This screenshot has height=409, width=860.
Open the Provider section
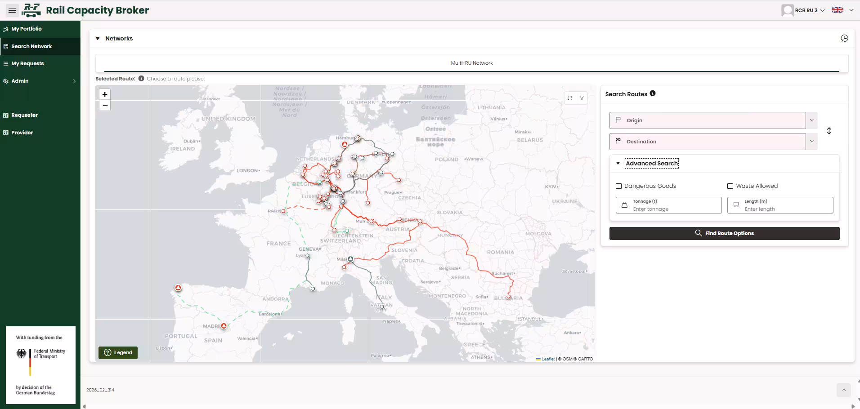[x=40, y=133]
